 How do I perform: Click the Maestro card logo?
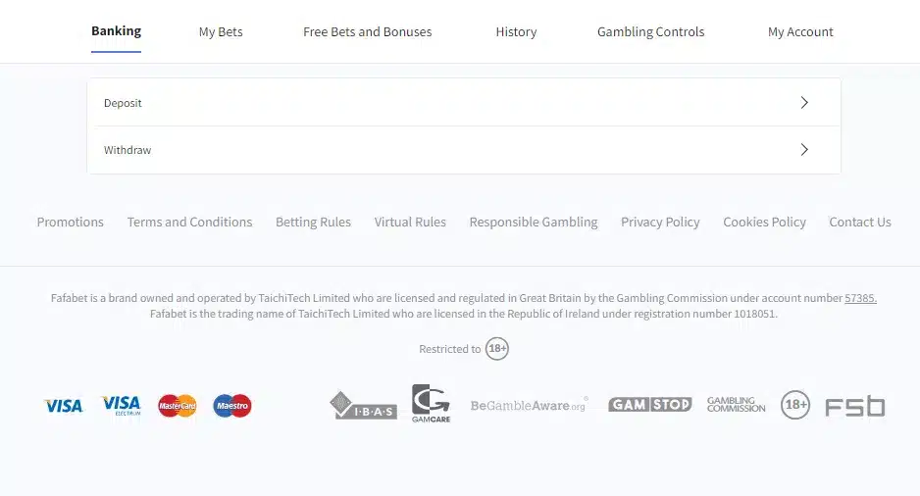pos(232,406)
